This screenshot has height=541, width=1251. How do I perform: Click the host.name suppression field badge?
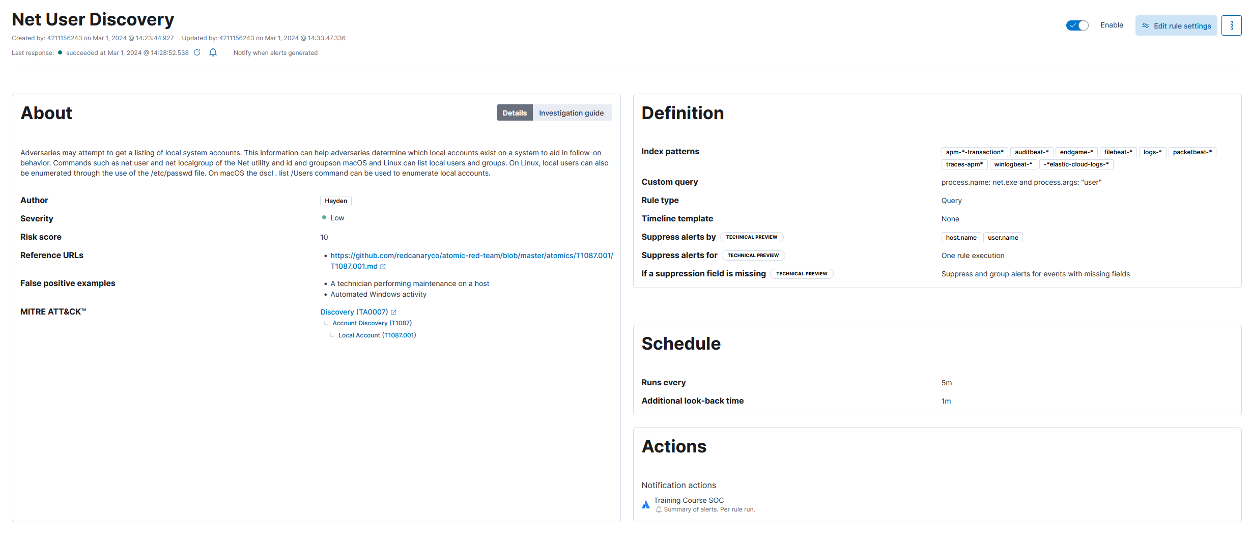click(961, 238)
